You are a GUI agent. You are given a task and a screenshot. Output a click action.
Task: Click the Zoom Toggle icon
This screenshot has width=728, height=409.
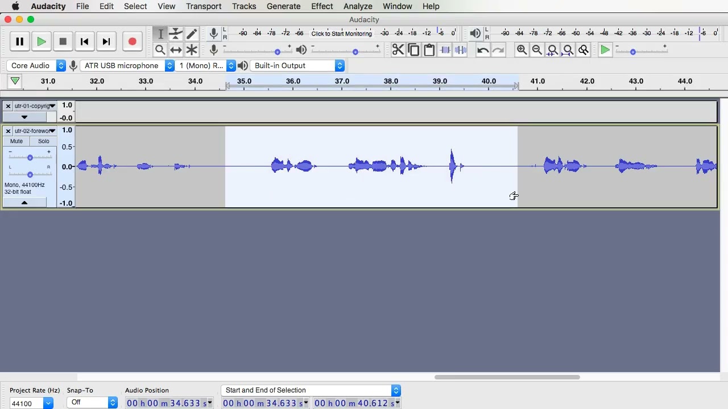584,50
